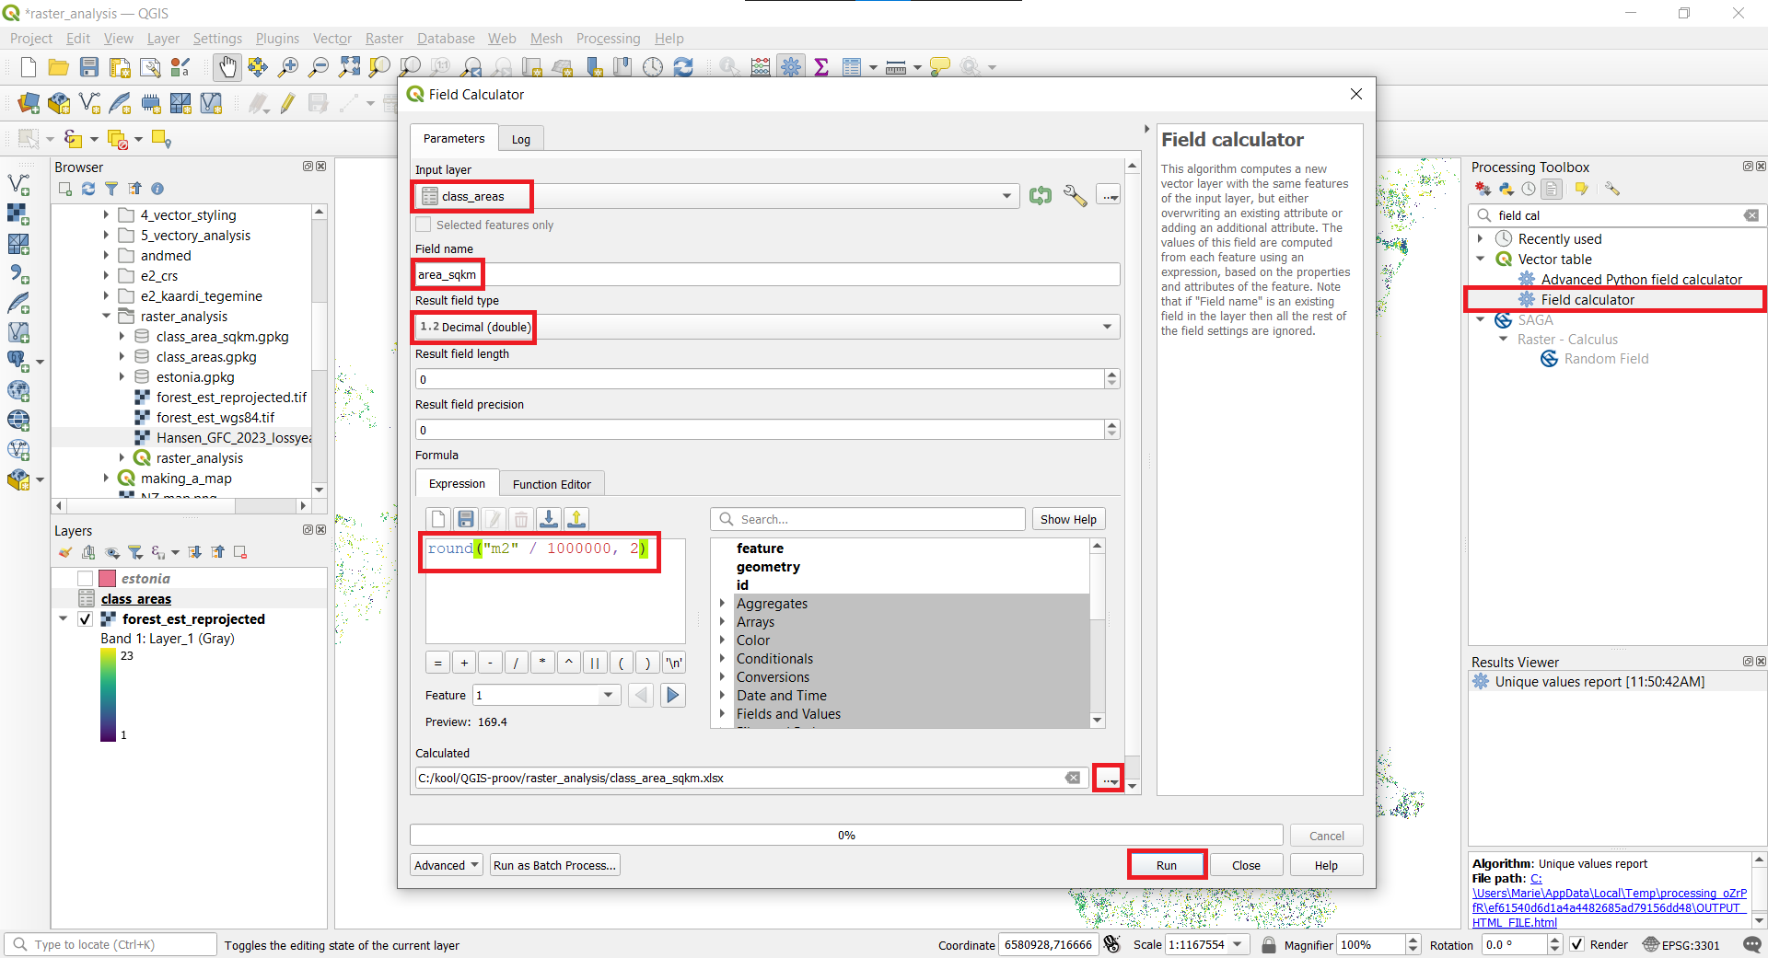Open the Vector menu
Viewport: 1768px width, 958px height.
[331, 39]
